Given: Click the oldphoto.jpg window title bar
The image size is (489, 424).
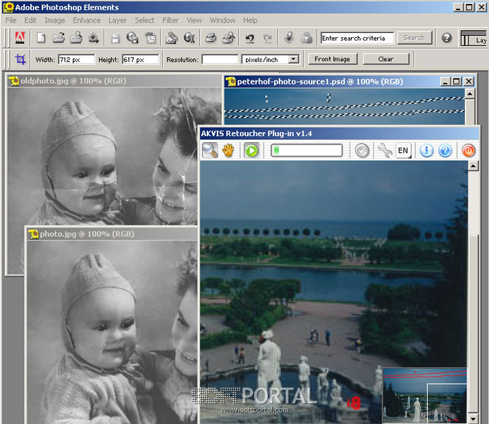Looking at the screenshot, I should point(115,81).
